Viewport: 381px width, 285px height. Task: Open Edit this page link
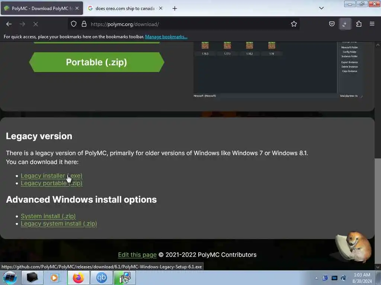(x=137, y=255)
